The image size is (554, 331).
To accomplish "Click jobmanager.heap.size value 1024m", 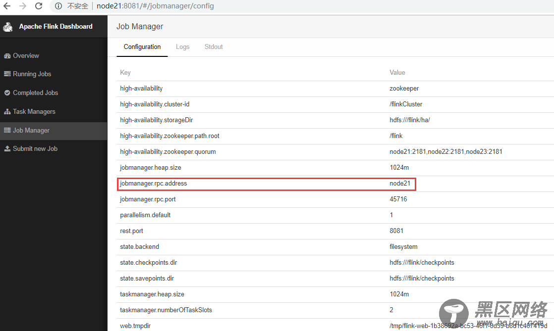I will (x=399, y=168).
